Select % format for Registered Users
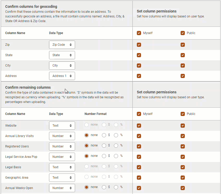The image size is (221, 194). [116, 146]
